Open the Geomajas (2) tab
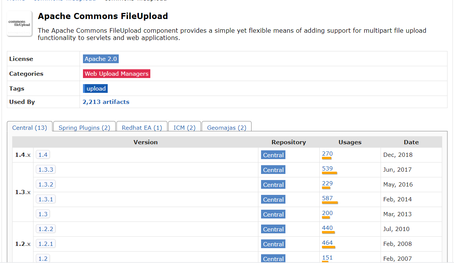The image size is (454, 263). click(x=226, y=128)
